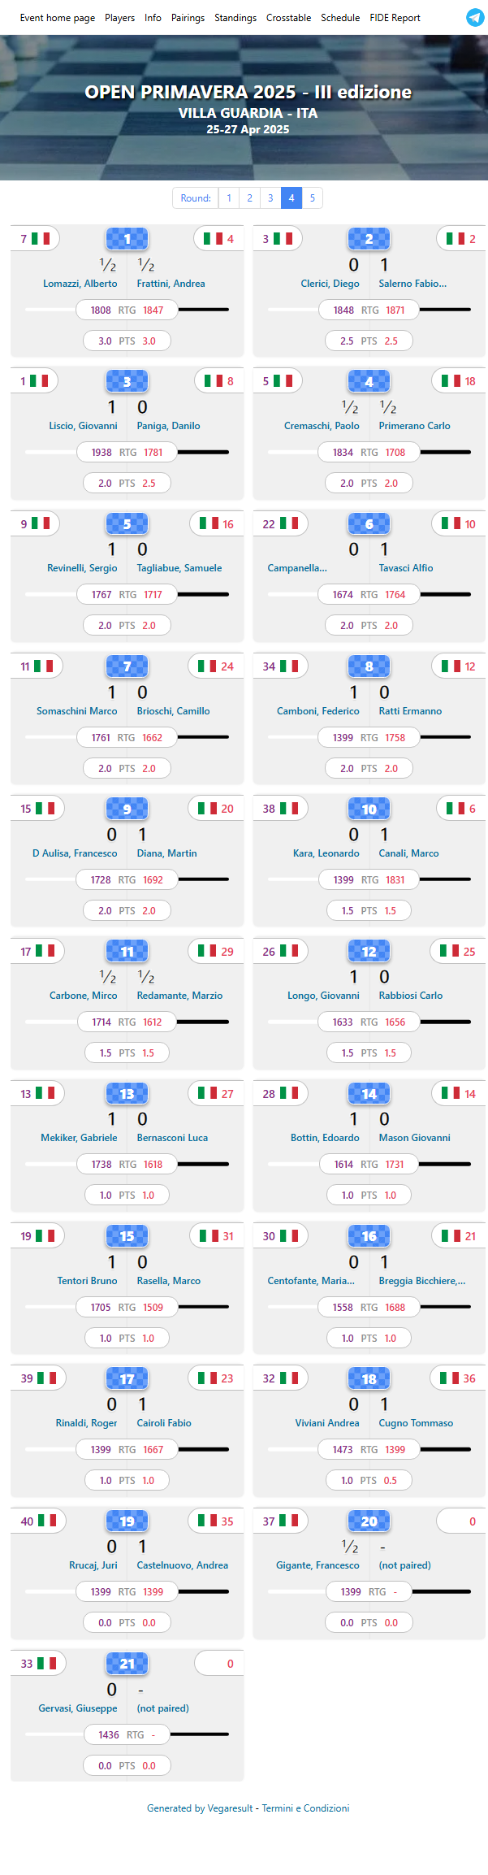
Task: Click the board 6 checkered icon
Action: 369,523
